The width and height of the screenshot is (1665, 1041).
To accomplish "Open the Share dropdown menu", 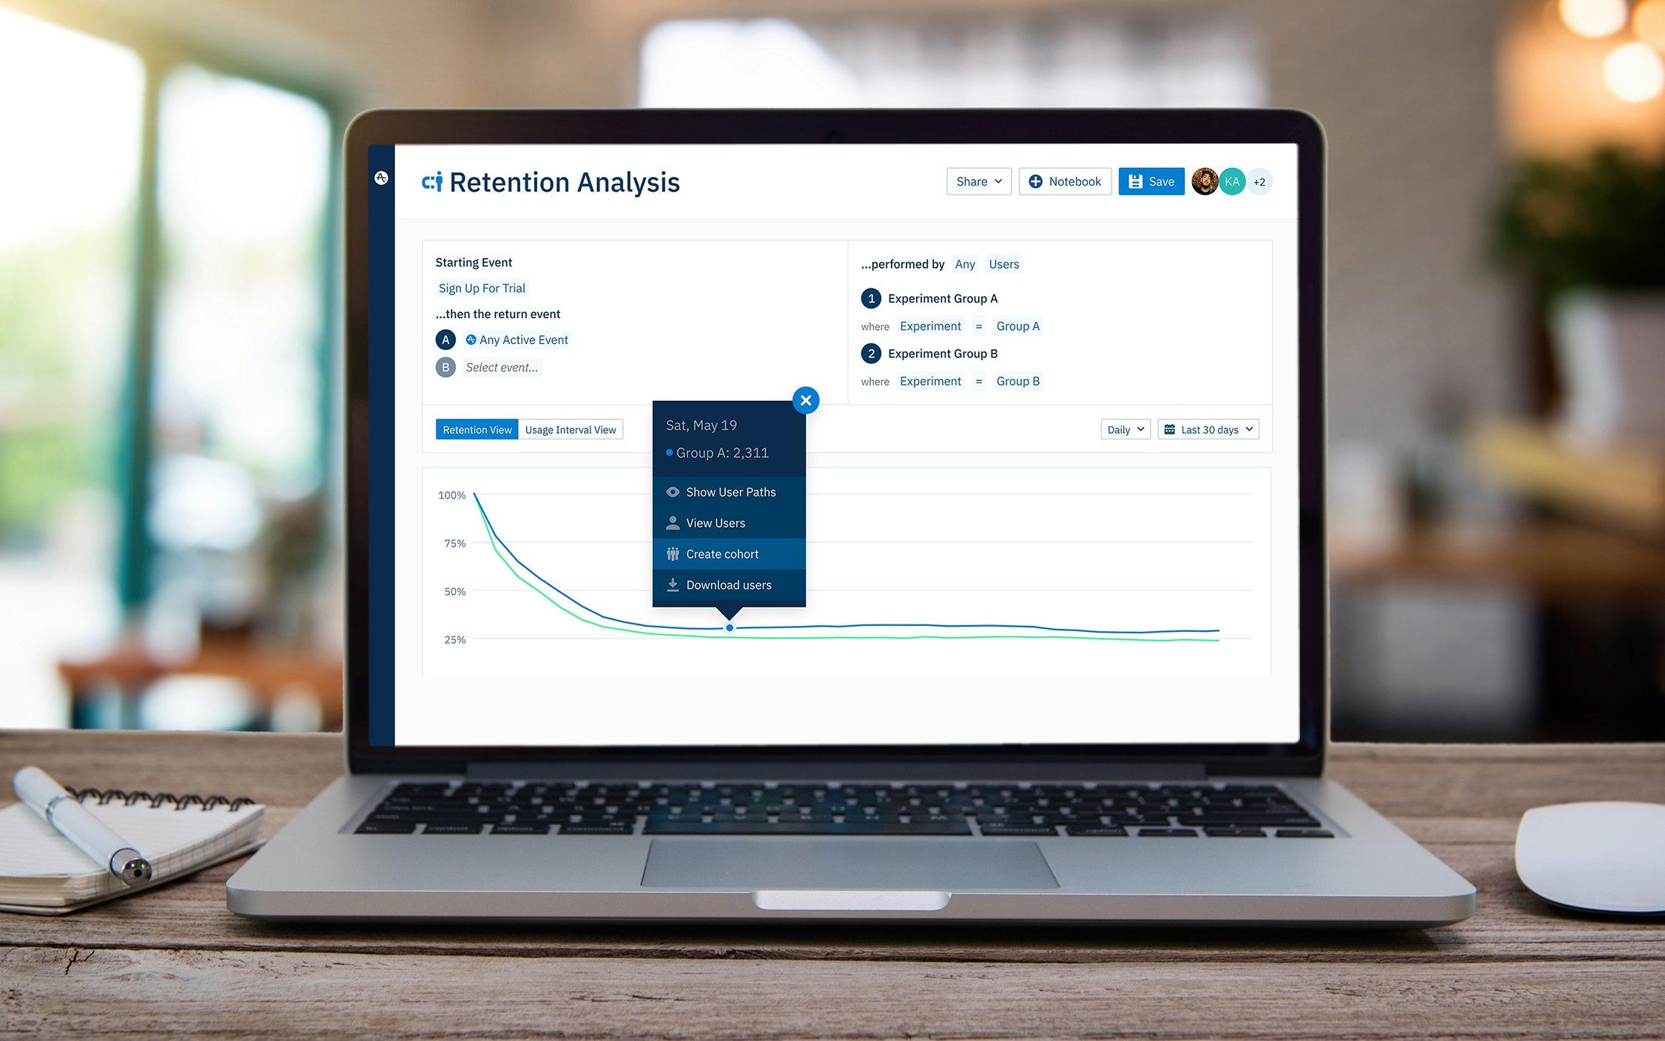I will point(978,181).
